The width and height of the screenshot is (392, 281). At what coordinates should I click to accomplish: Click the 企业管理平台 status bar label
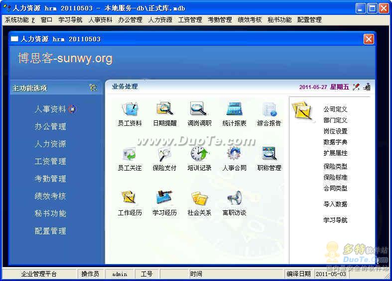coord(39,274)
